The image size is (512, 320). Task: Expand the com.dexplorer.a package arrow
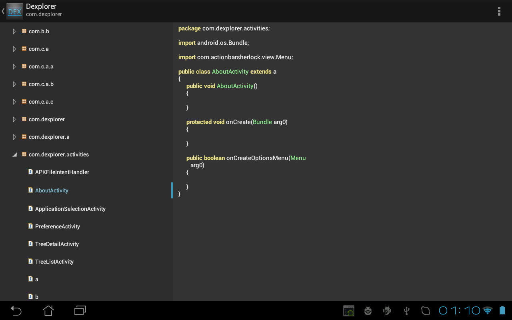(14, 137)
